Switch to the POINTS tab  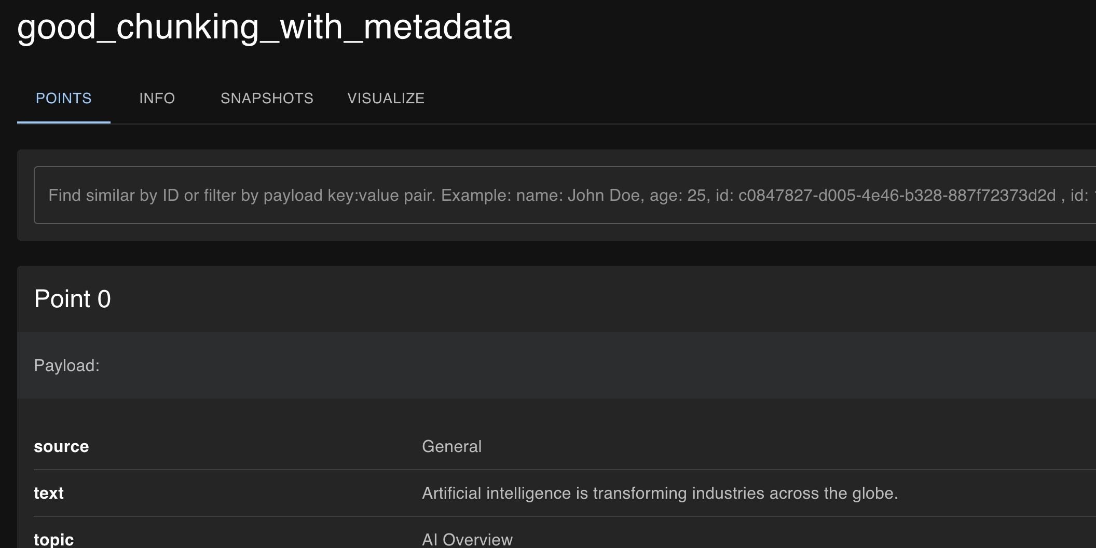tap(63, 98)
